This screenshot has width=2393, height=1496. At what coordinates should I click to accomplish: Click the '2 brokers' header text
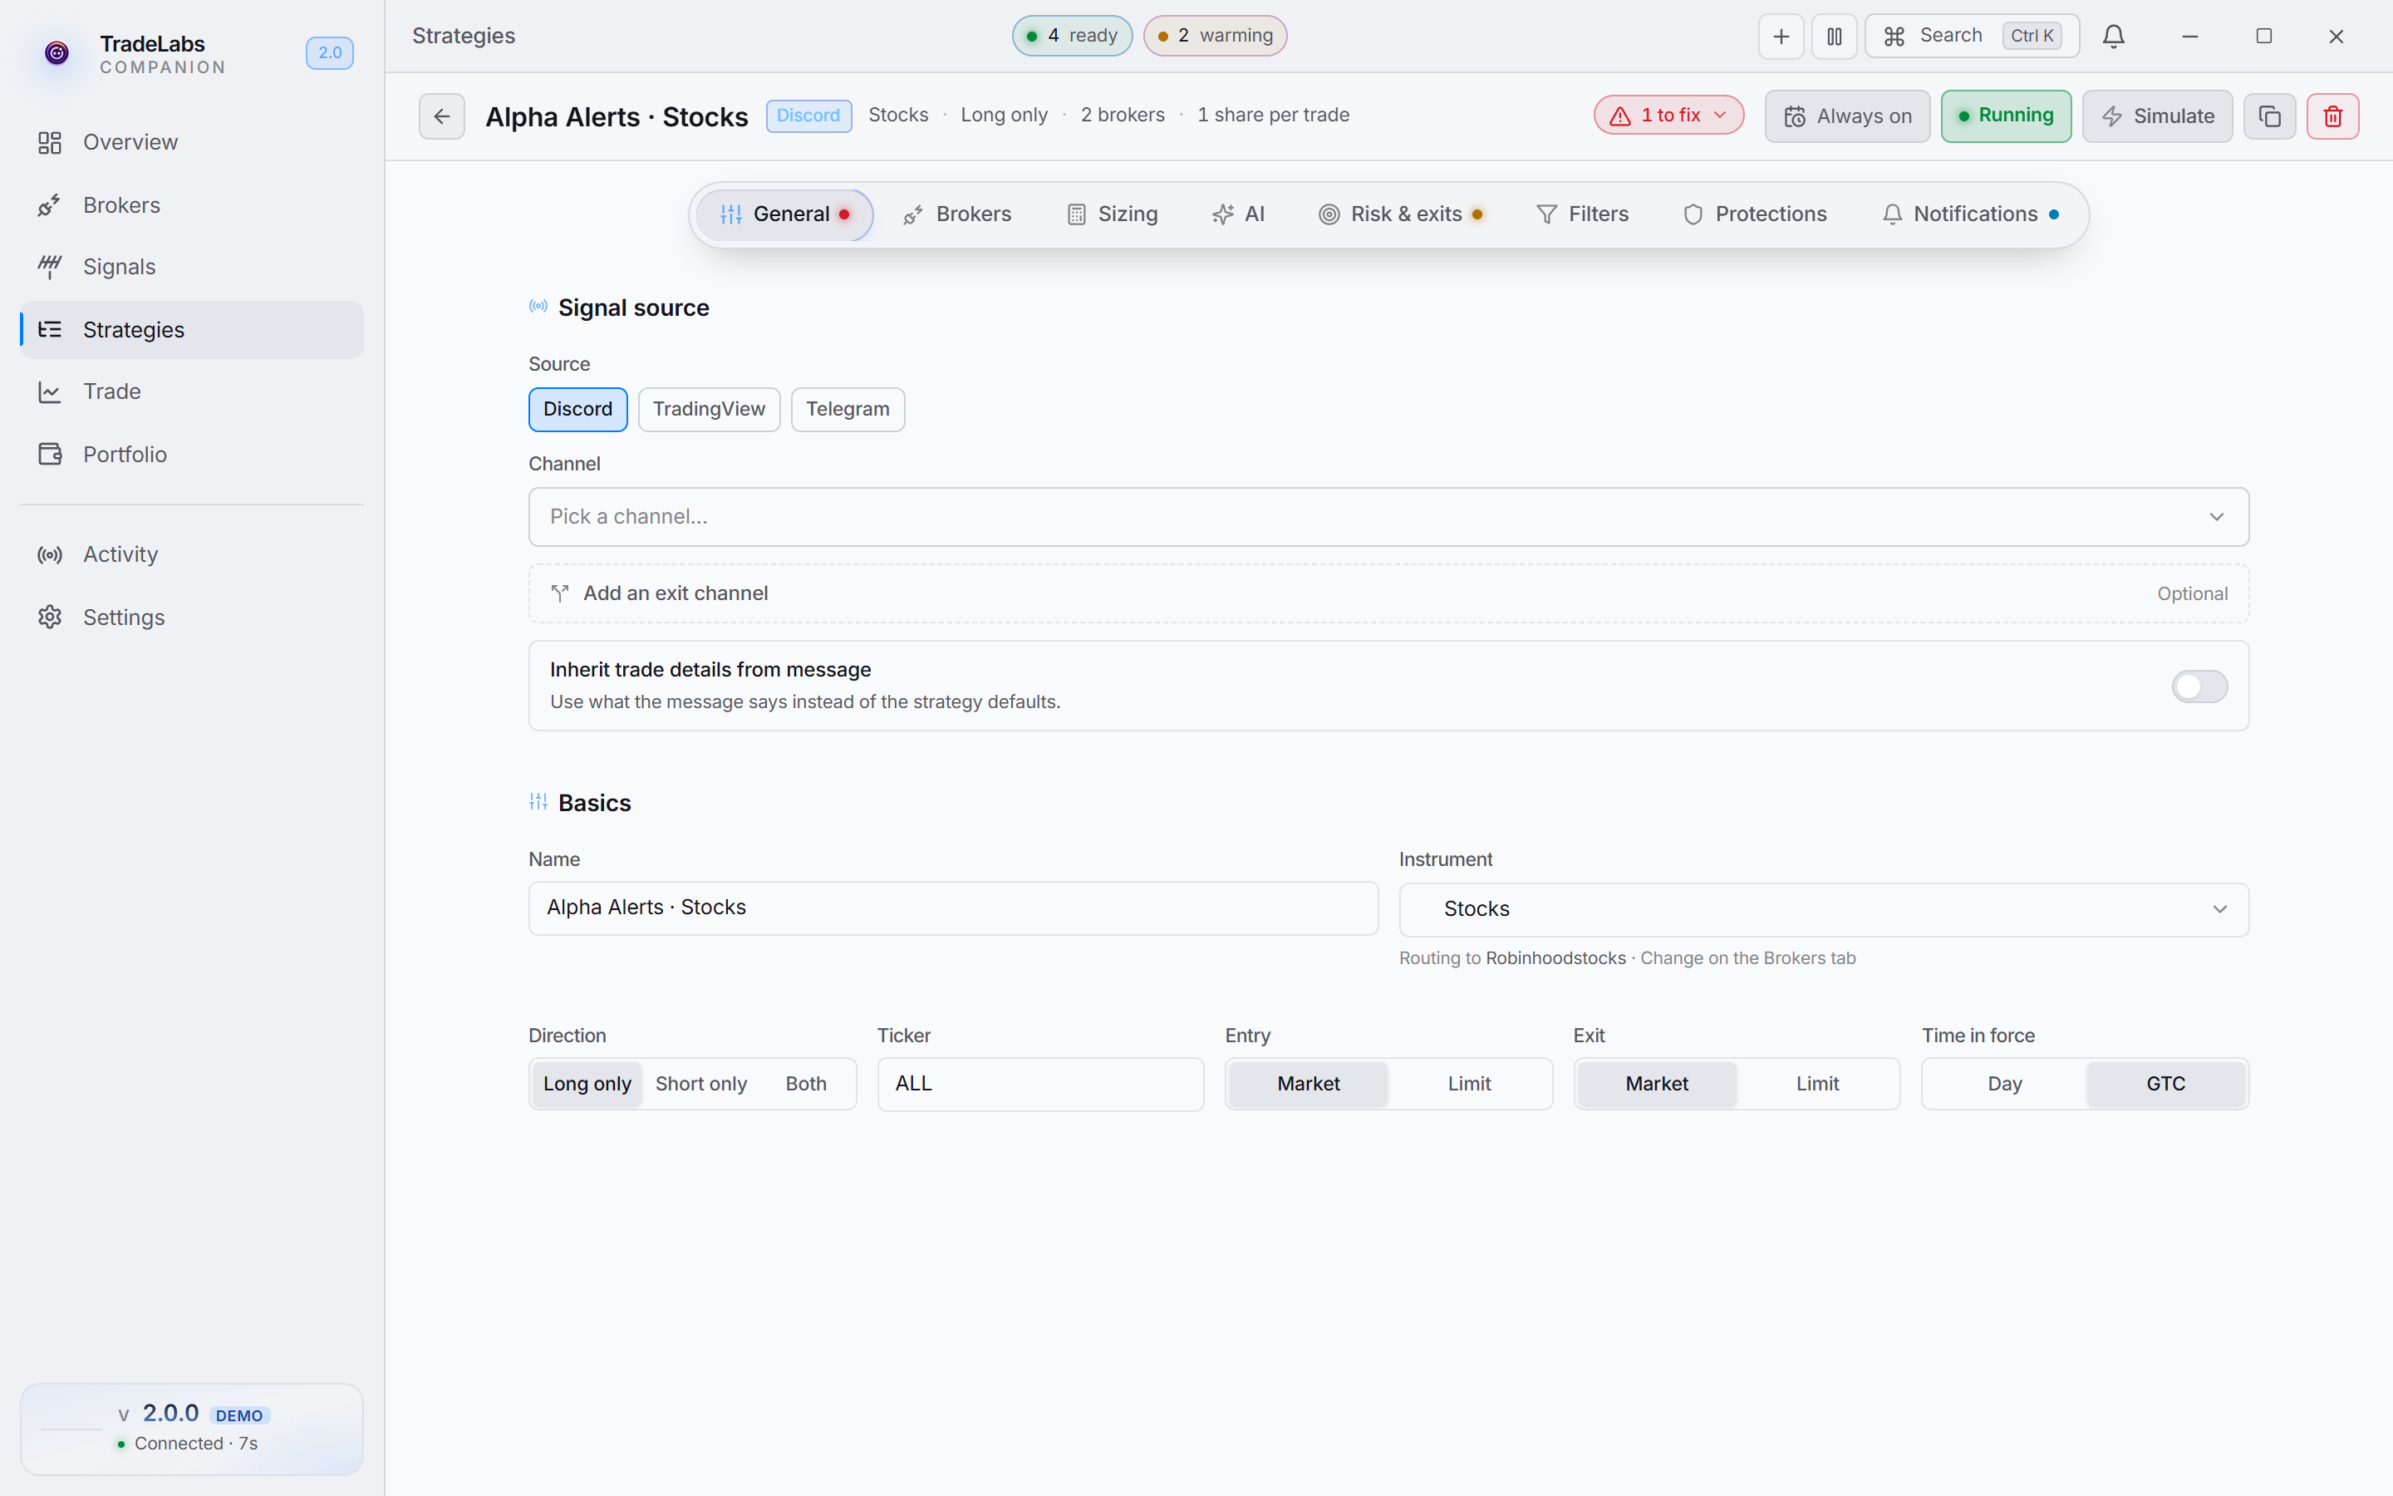pyautogui.click(x=1123, y=115)
